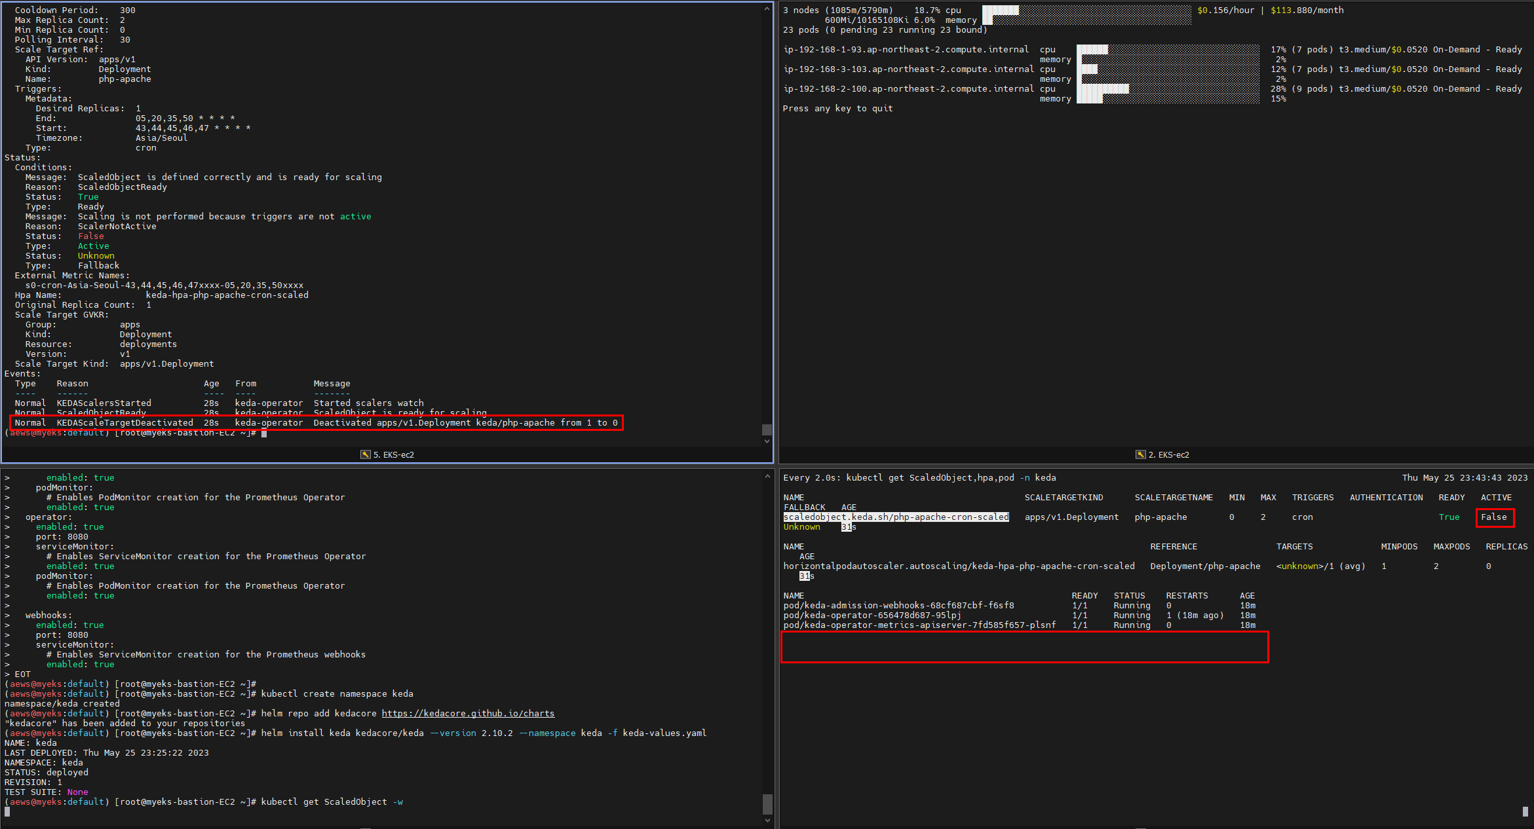Click scrollbar thumb in kubectl watch pane
Viewport: 1534px width, 829px height.
[1525, 811]
